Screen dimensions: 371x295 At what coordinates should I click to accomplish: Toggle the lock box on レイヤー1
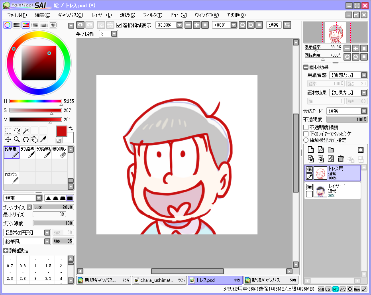coord(309,194)
